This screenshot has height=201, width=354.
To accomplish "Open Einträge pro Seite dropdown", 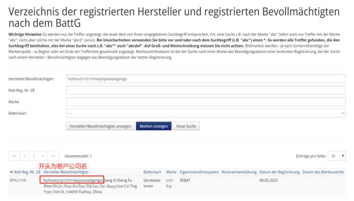I will coord(337,156).
